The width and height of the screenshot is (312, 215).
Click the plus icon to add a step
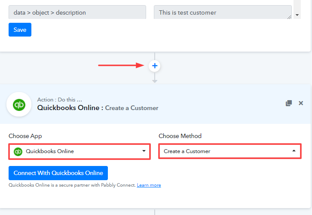pos(155,66)
